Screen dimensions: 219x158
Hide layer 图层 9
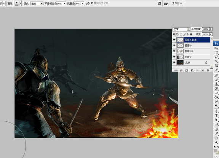click(174, 45)
